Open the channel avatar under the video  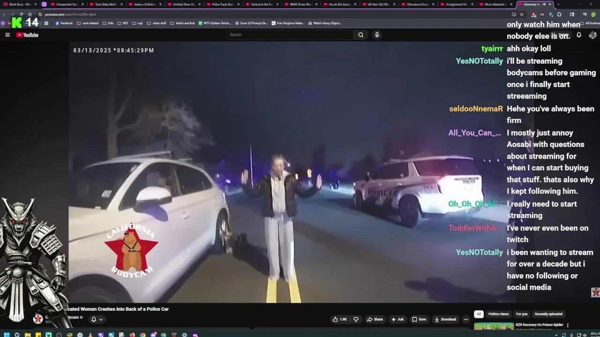point(38,319)
